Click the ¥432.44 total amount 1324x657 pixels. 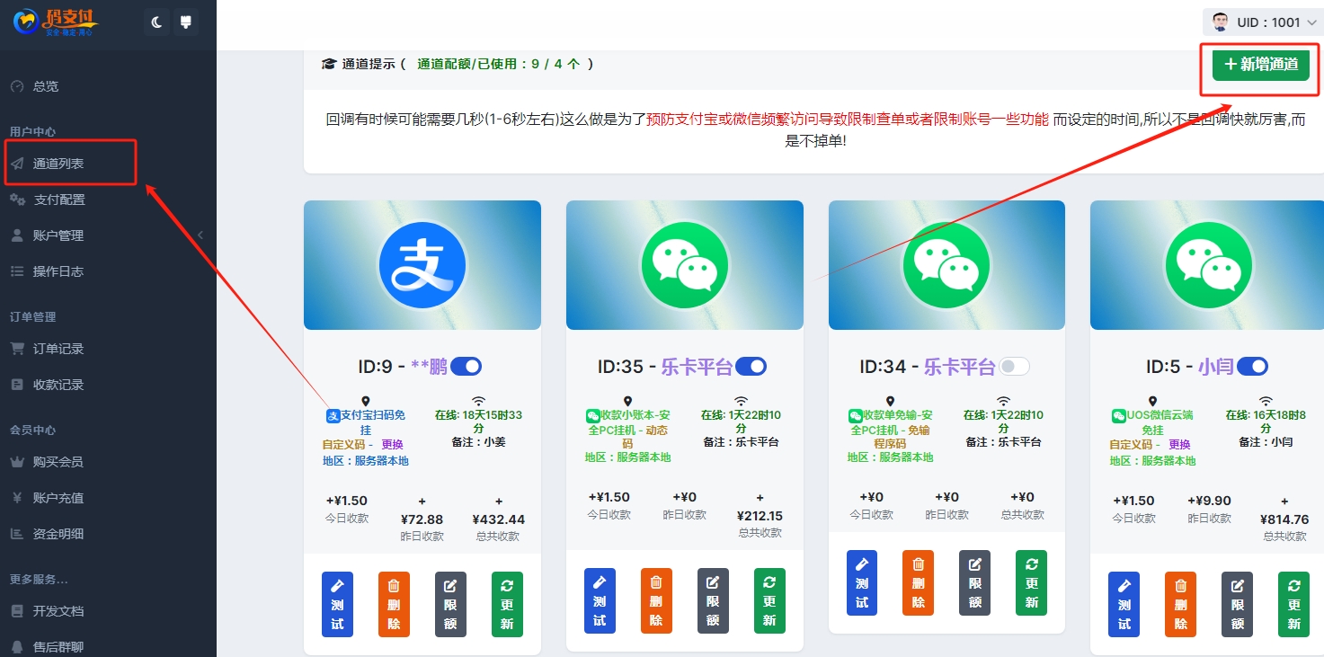tap(499, 519)
